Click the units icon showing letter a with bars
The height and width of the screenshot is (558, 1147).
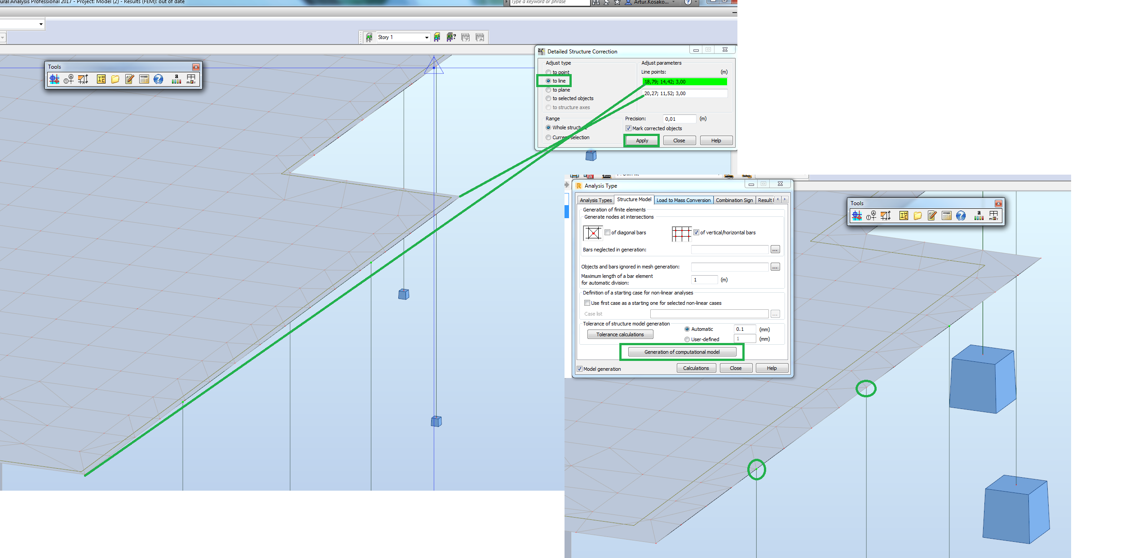[176, 79]
